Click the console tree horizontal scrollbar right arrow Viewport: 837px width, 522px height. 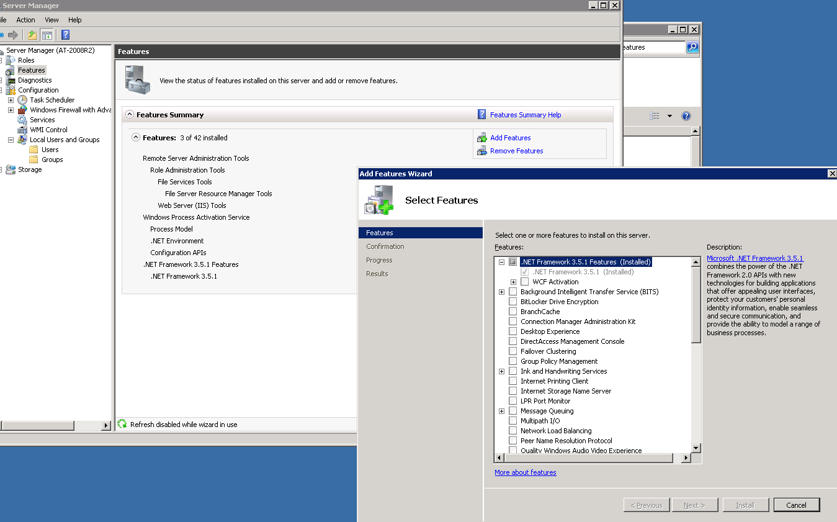[x=105, y=425]
